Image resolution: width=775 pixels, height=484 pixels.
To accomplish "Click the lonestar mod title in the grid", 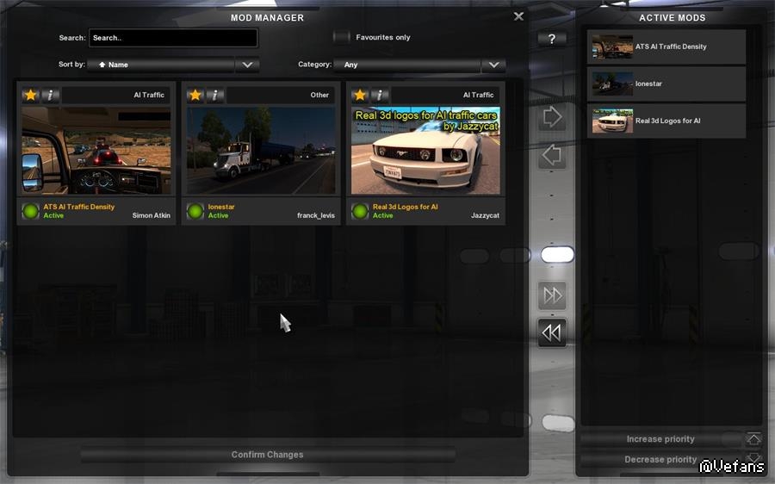I will [221, 207].
